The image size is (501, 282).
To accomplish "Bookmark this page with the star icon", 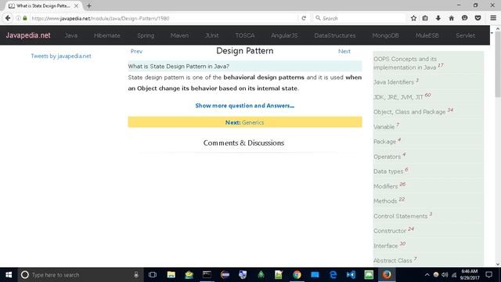I will 413,18.
